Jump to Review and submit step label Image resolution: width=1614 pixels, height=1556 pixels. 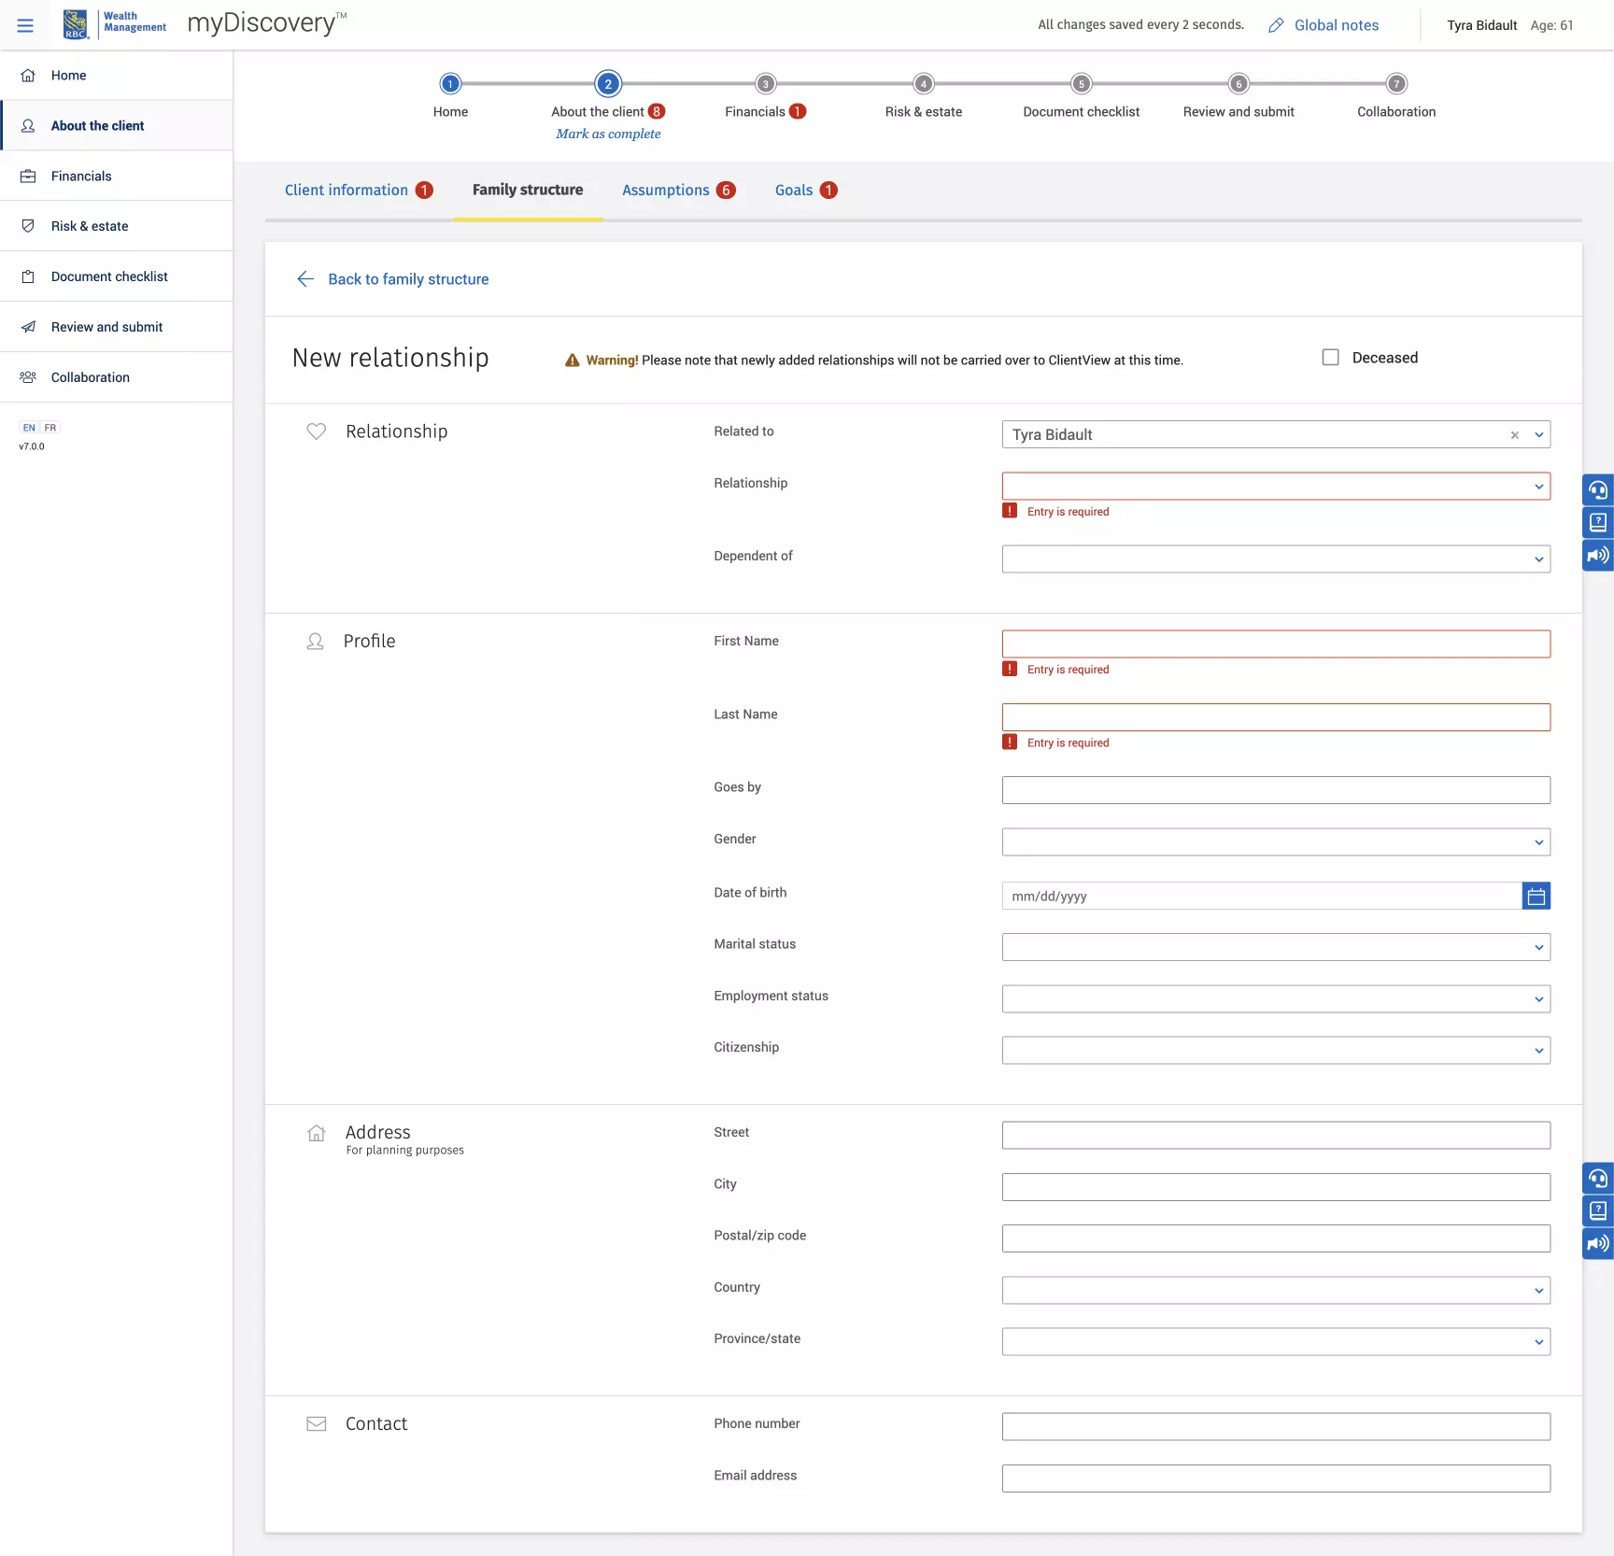pyautogui.click(x=1239, y=112)
